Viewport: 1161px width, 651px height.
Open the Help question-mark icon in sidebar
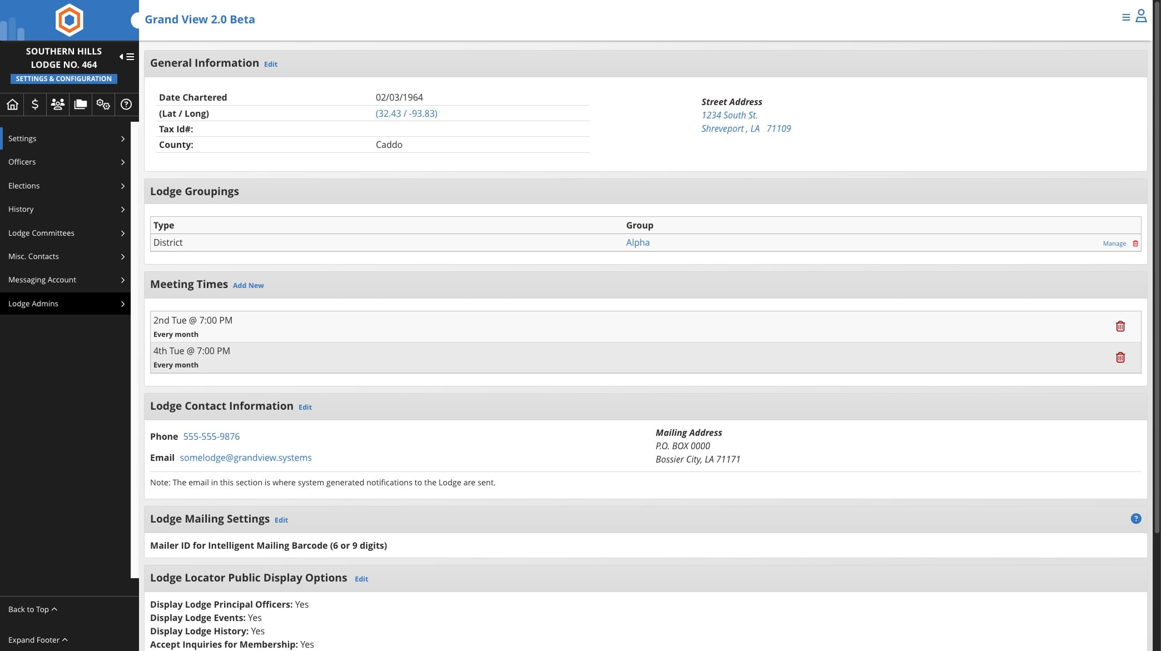click(x=126, y=104)
